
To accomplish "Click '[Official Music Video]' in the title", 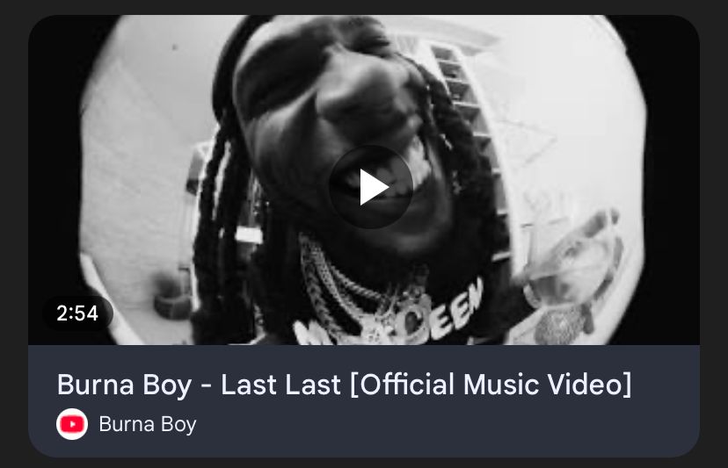I will point(491,385).
